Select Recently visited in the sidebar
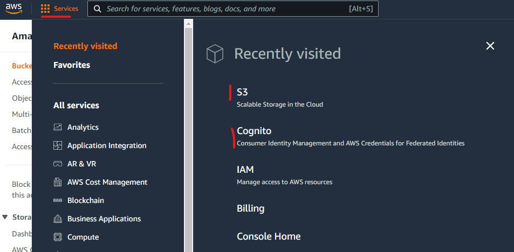 [85, 46]
